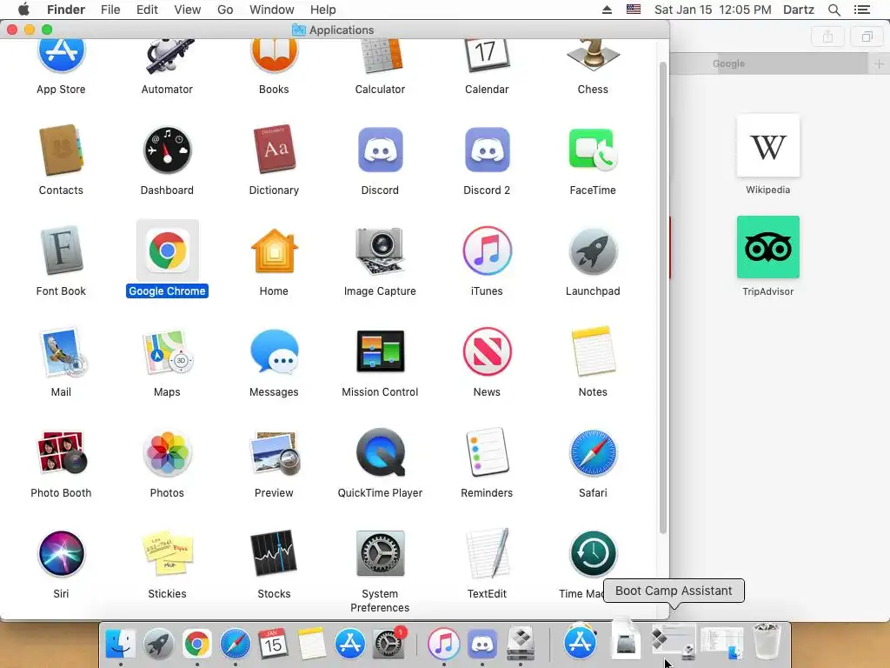
Task: Select the Maps app icon
Action: pyautogui.click(x=168, y=351)
